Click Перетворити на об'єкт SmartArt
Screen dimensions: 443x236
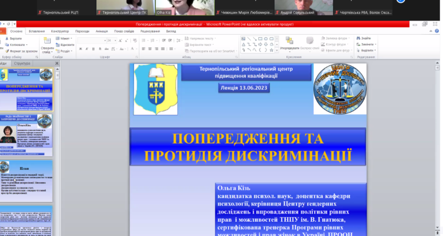coord(211,51)
